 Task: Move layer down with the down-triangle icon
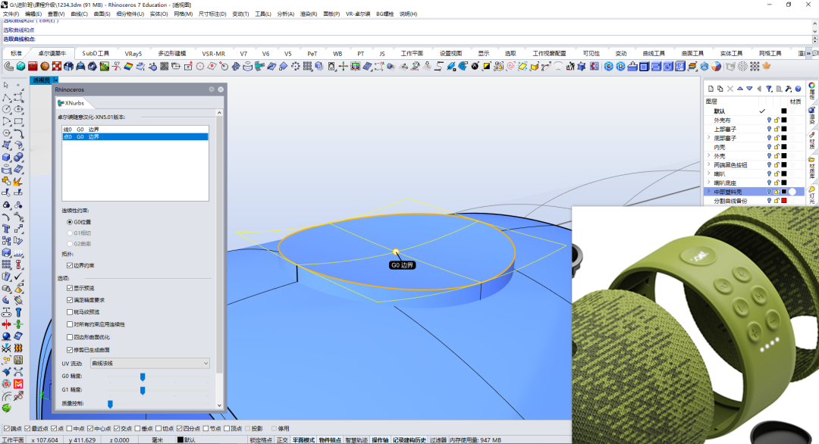(x=749, y=89)
